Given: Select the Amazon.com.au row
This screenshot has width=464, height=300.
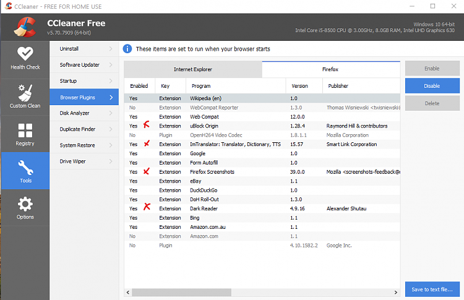Looking at the screenshot, I should pyautogui.click(x=262, y=226).
